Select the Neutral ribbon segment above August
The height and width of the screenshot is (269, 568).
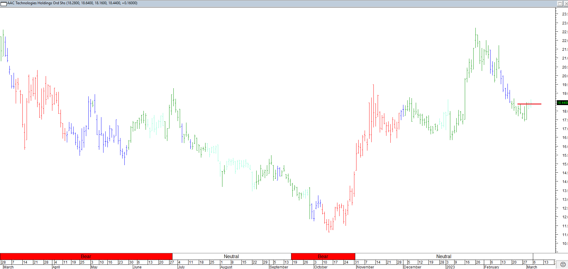pyautogui.click(x=231, y=256)
